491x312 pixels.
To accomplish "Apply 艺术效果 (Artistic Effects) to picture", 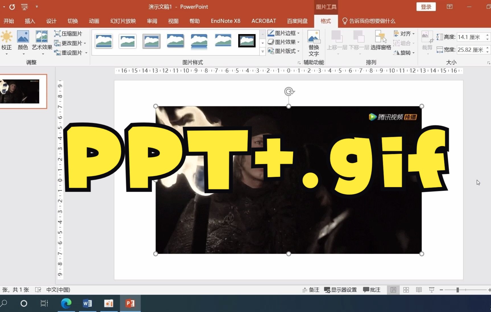I will click(42, 42).
